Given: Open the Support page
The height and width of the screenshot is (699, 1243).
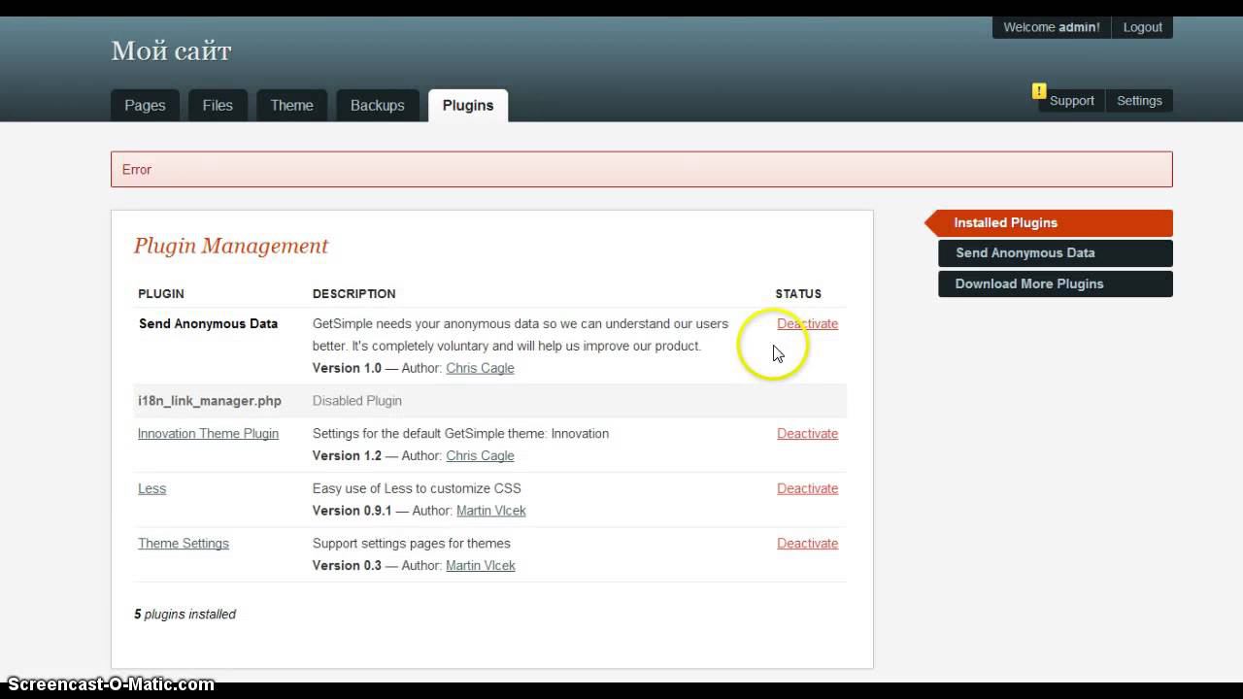Looking at the screenshot, I should pyautogui.click(x=1071, y=101).
